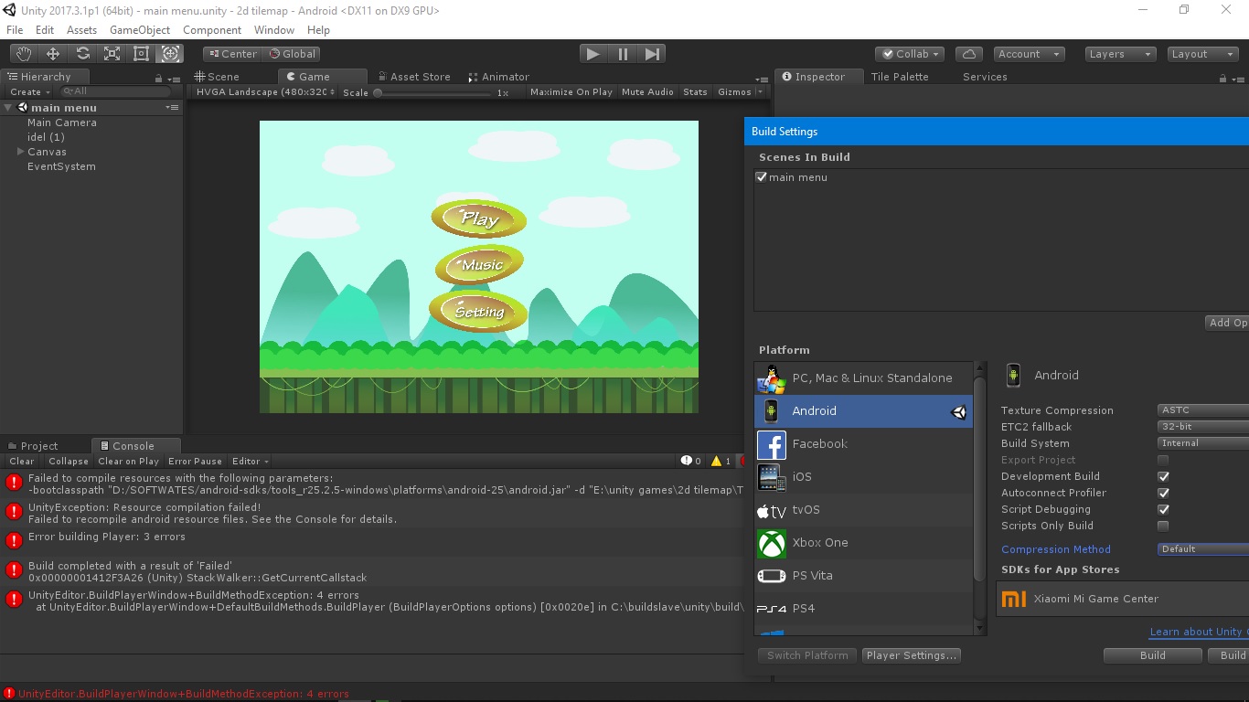The width and height of the screenshot is (1249, 702).
Task: Open the Gizmos dropdown
Action: (x=740, y=91)
